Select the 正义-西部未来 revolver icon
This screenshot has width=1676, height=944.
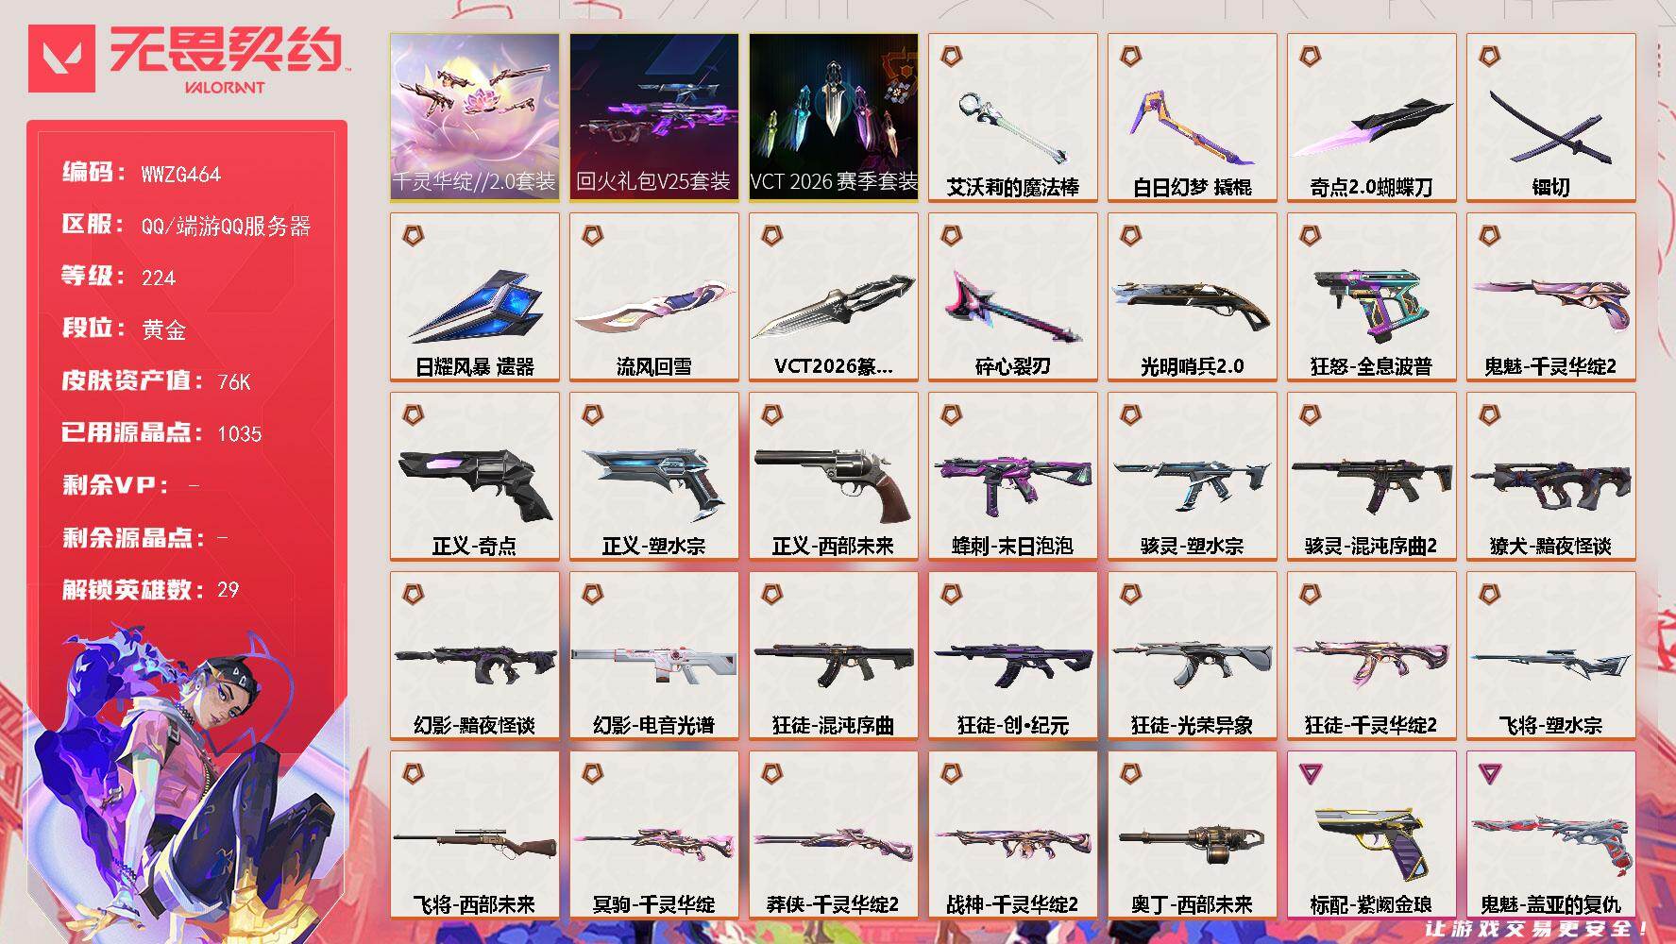point(833,482)
